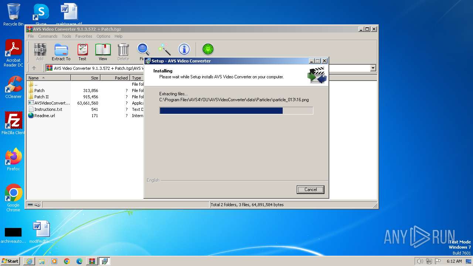Click the View file toolbar icon
The width and height of the screenshot is (473, 266).
pyautogui.click(x=103, y=52)
